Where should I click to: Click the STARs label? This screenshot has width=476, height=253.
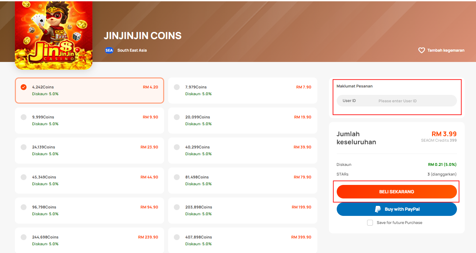point(343,174)
